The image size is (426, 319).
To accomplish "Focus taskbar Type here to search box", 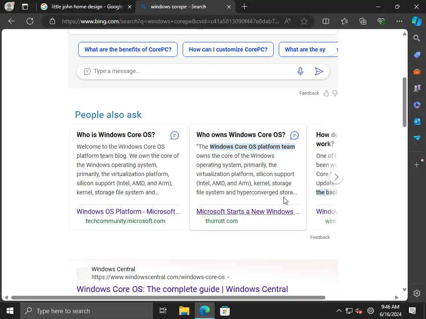I will [87, 311].
